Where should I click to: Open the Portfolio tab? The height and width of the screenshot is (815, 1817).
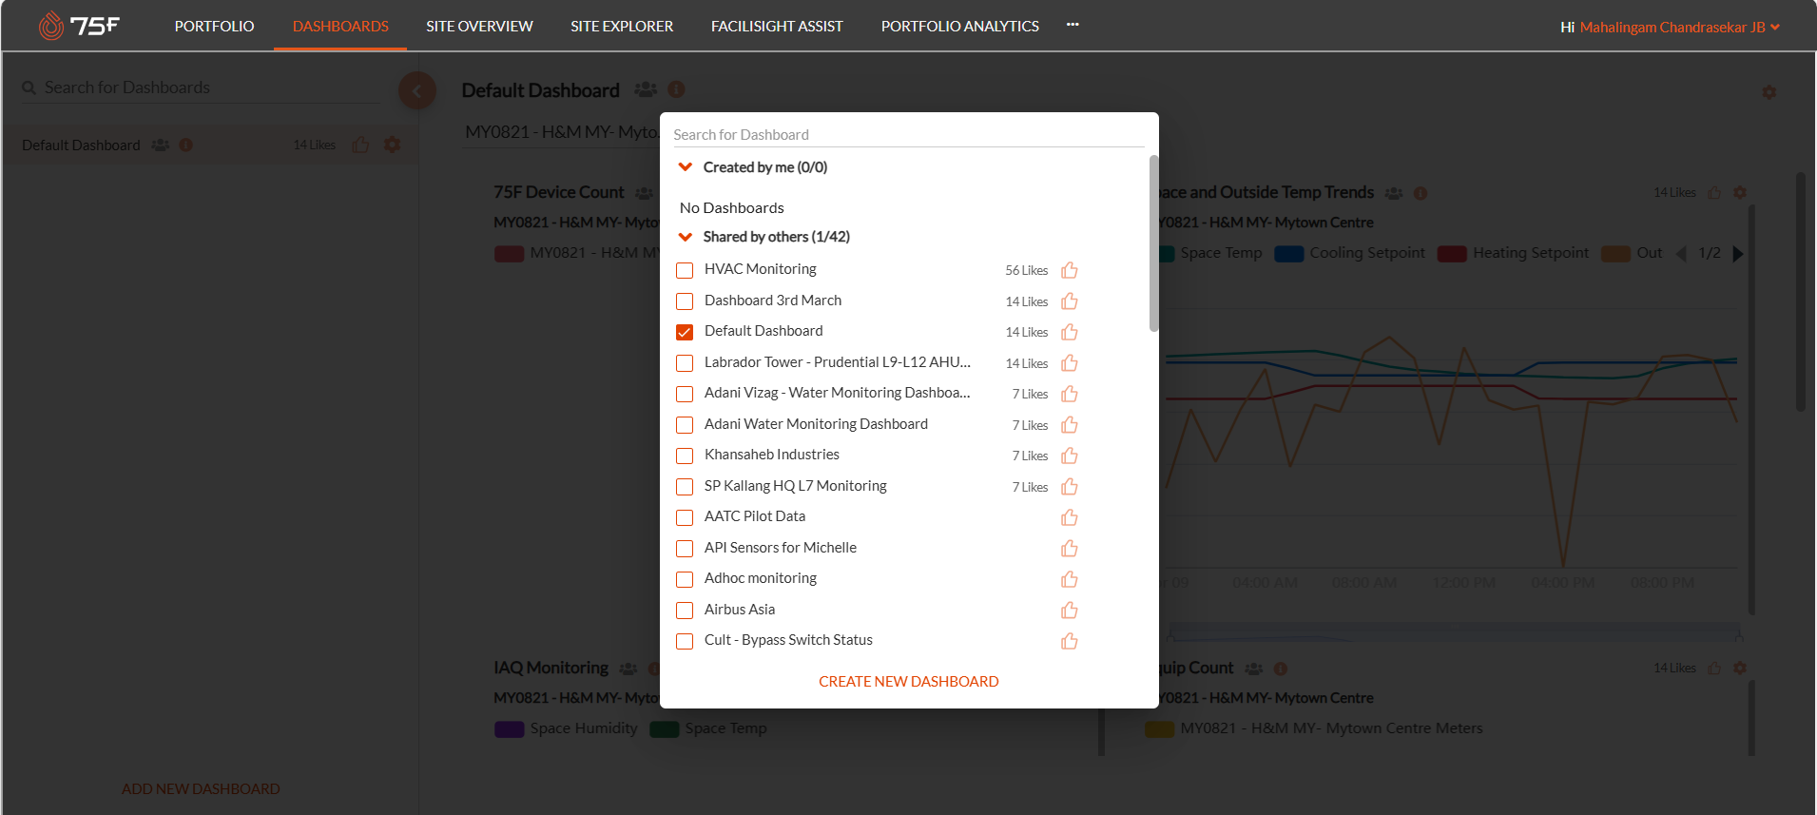214,26
